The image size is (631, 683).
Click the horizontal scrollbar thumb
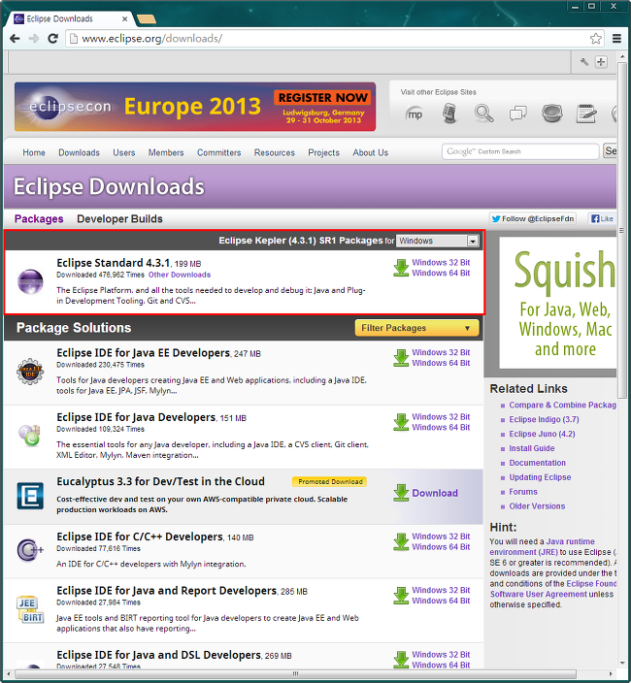pyautogui.click(x=295, y=674)
